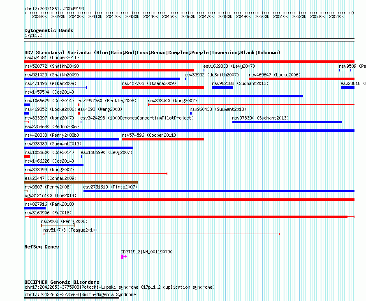Select the nsv428338 (Perry2008b) label
Viewport: 366px width, 301px height.
coord(52,135)
